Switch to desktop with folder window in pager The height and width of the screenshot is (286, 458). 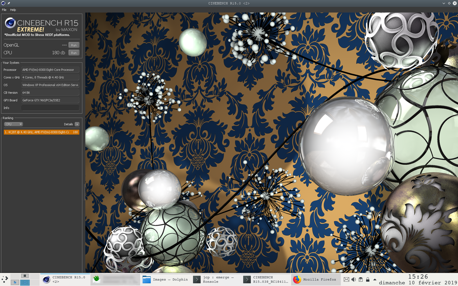pyautogui.click(x=15, y=282)
